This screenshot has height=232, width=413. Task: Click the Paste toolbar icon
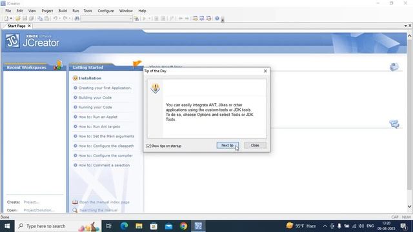tap(46, 19)
